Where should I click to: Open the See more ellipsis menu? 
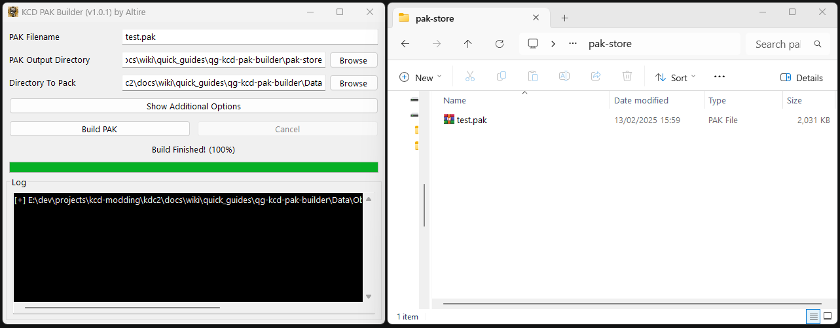click(719, 77)
